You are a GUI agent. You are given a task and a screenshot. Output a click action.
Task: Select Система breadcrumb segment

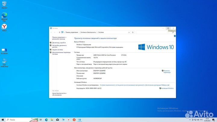pos(101,32)
